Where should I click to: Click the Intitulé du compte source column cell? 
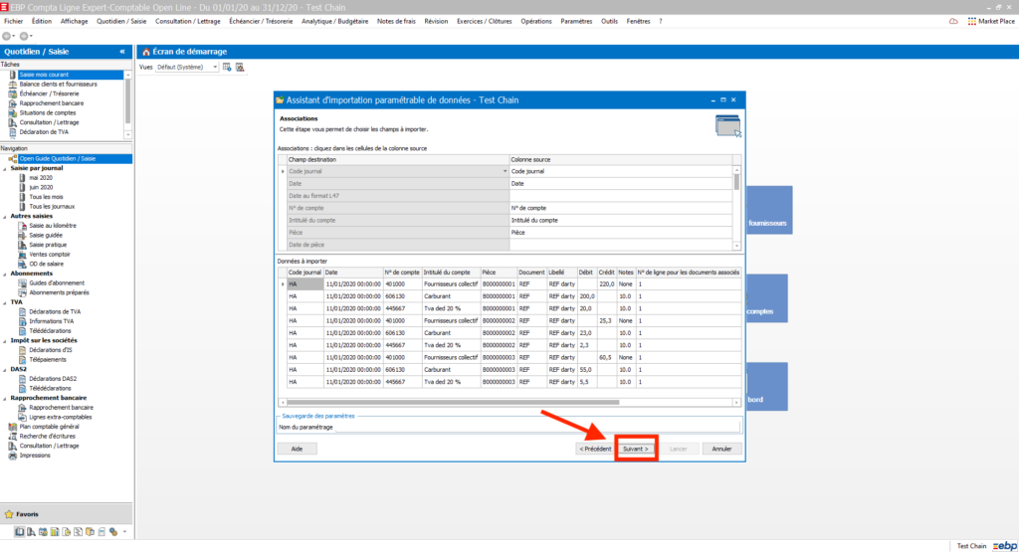coord(621,220)
